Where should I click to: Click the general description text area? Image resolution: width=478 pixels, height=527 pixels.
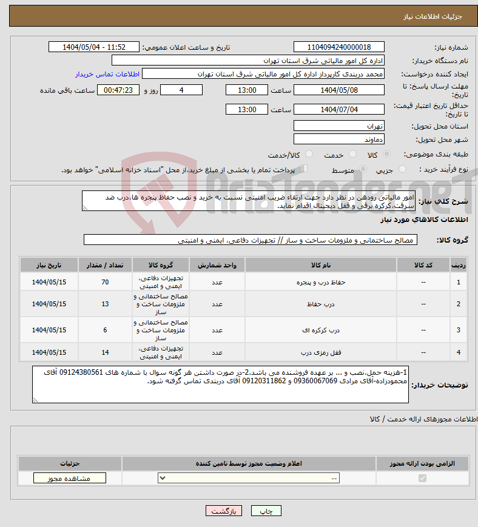(x=249, y=201)
